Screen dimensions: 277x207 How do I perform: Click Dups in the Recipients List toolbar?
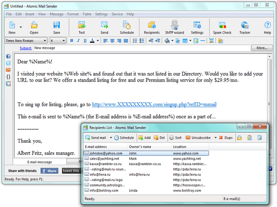click(225, 138)
